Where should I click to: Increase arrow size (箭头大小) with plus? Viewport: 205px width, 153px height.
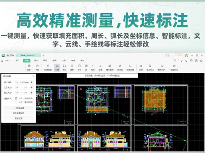(x=32, y=92)
